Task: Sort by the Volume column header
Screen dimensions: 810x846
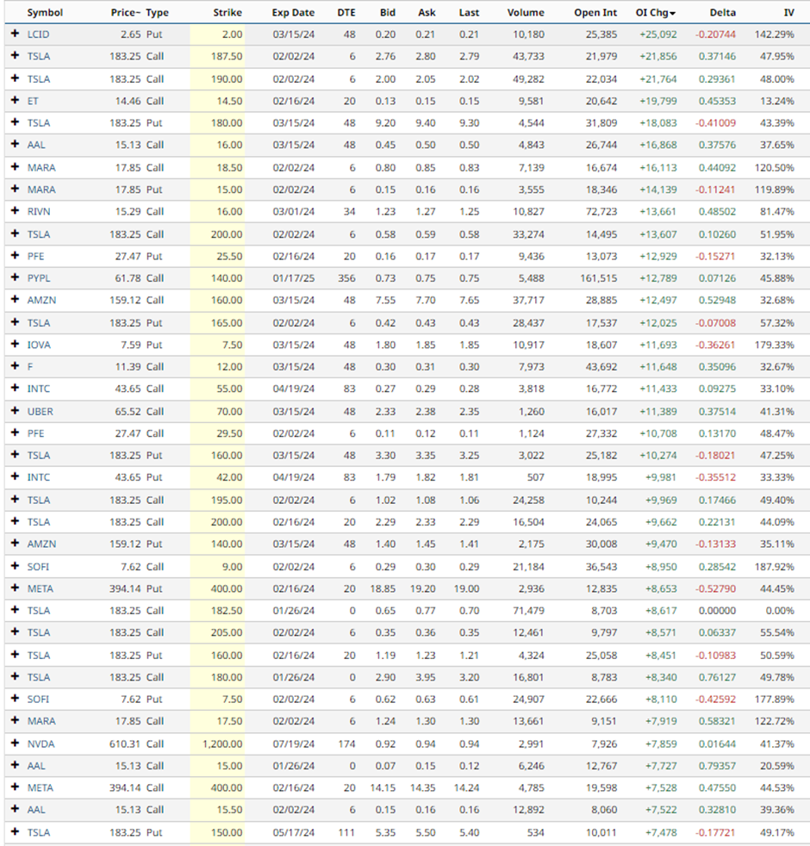Action: [x=526, y=12]
